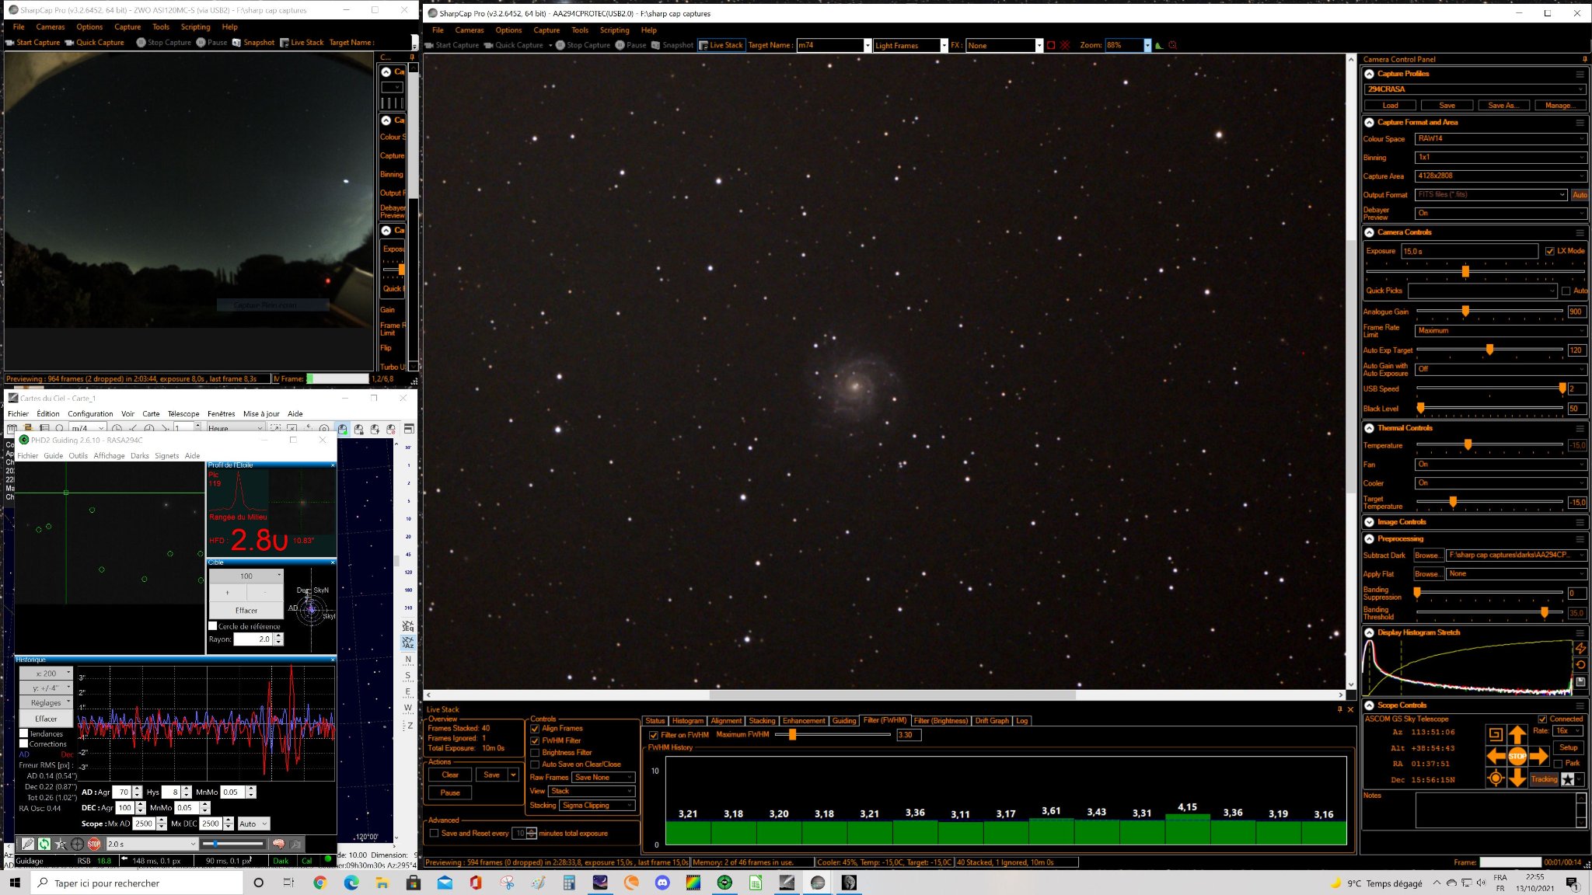Click PHD2 guide crosshair target icon
This screenshot has width=1592, height=895.
click(x=77, y=844)
